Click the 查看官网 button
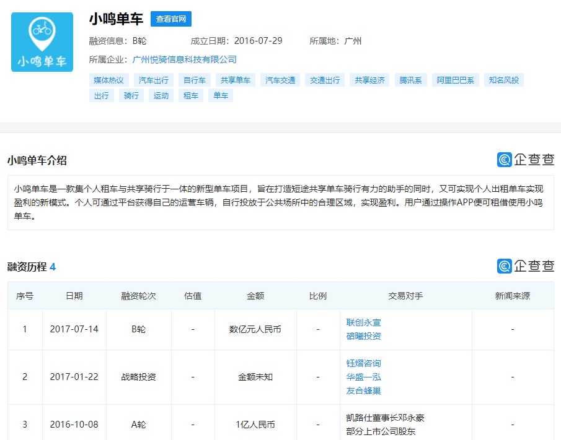This screenshot has height=440, width=561. click(171, 19)
